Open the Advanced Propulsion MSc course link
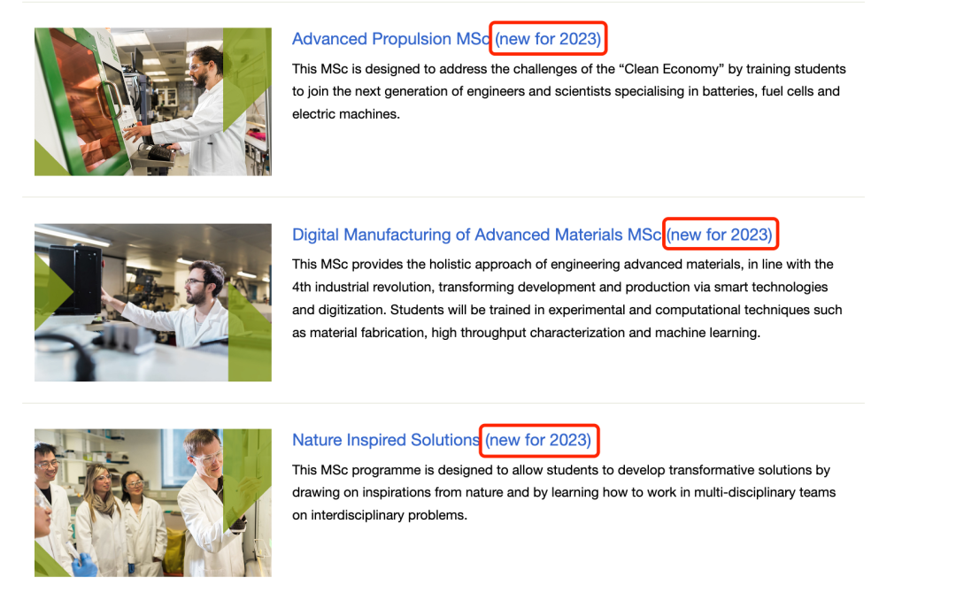Screen dimensions: 956x593 (x=389, y=39)
